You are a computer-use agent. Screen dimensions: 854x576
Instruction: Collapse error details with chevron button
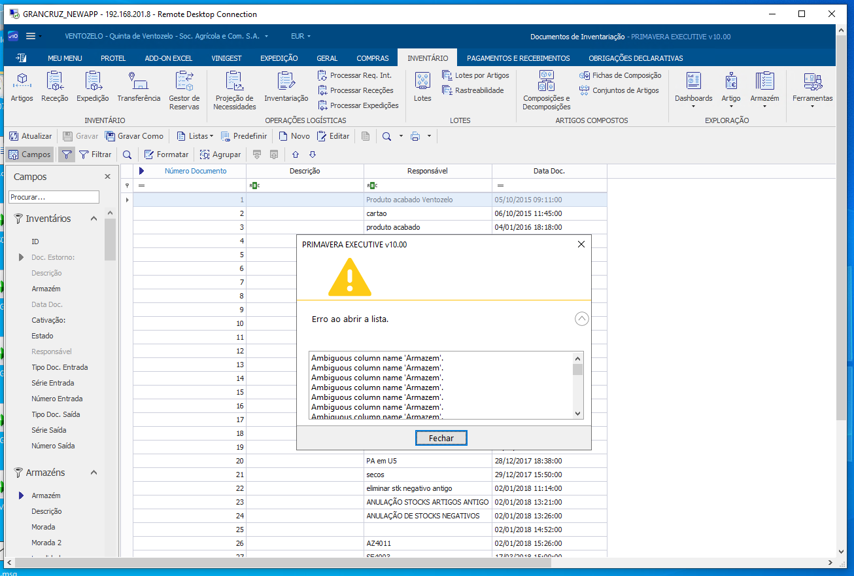click(581, 319)
